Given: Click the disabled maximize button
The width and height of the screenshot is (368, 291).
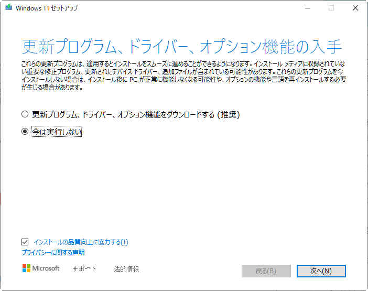Looking at the screenshot, I should [x=331, y=8].
